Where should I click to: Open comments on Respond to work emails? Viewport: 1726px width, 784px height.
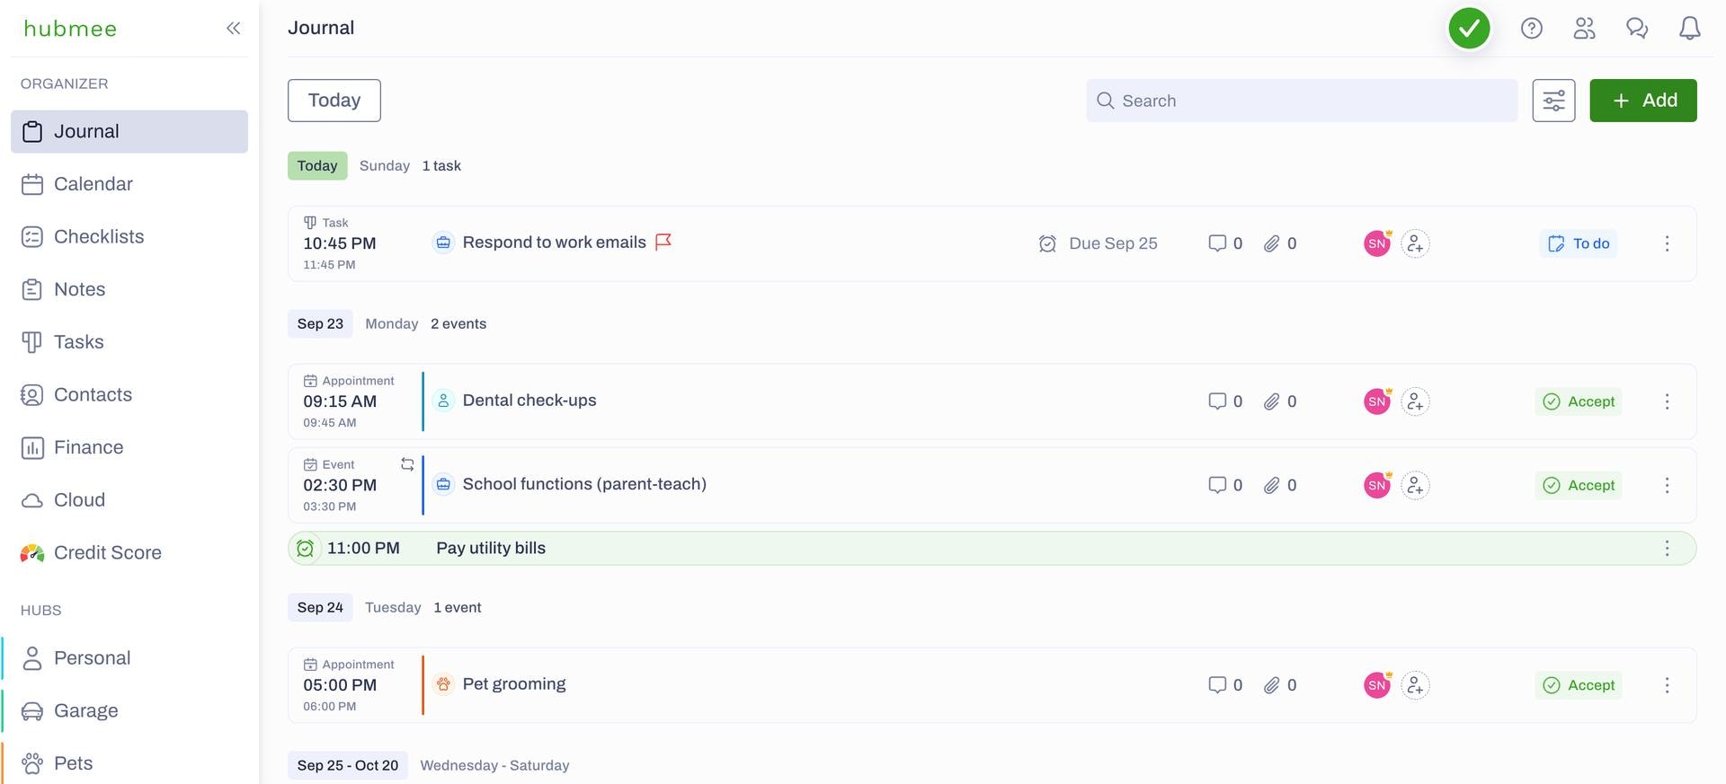(1225, 243)
